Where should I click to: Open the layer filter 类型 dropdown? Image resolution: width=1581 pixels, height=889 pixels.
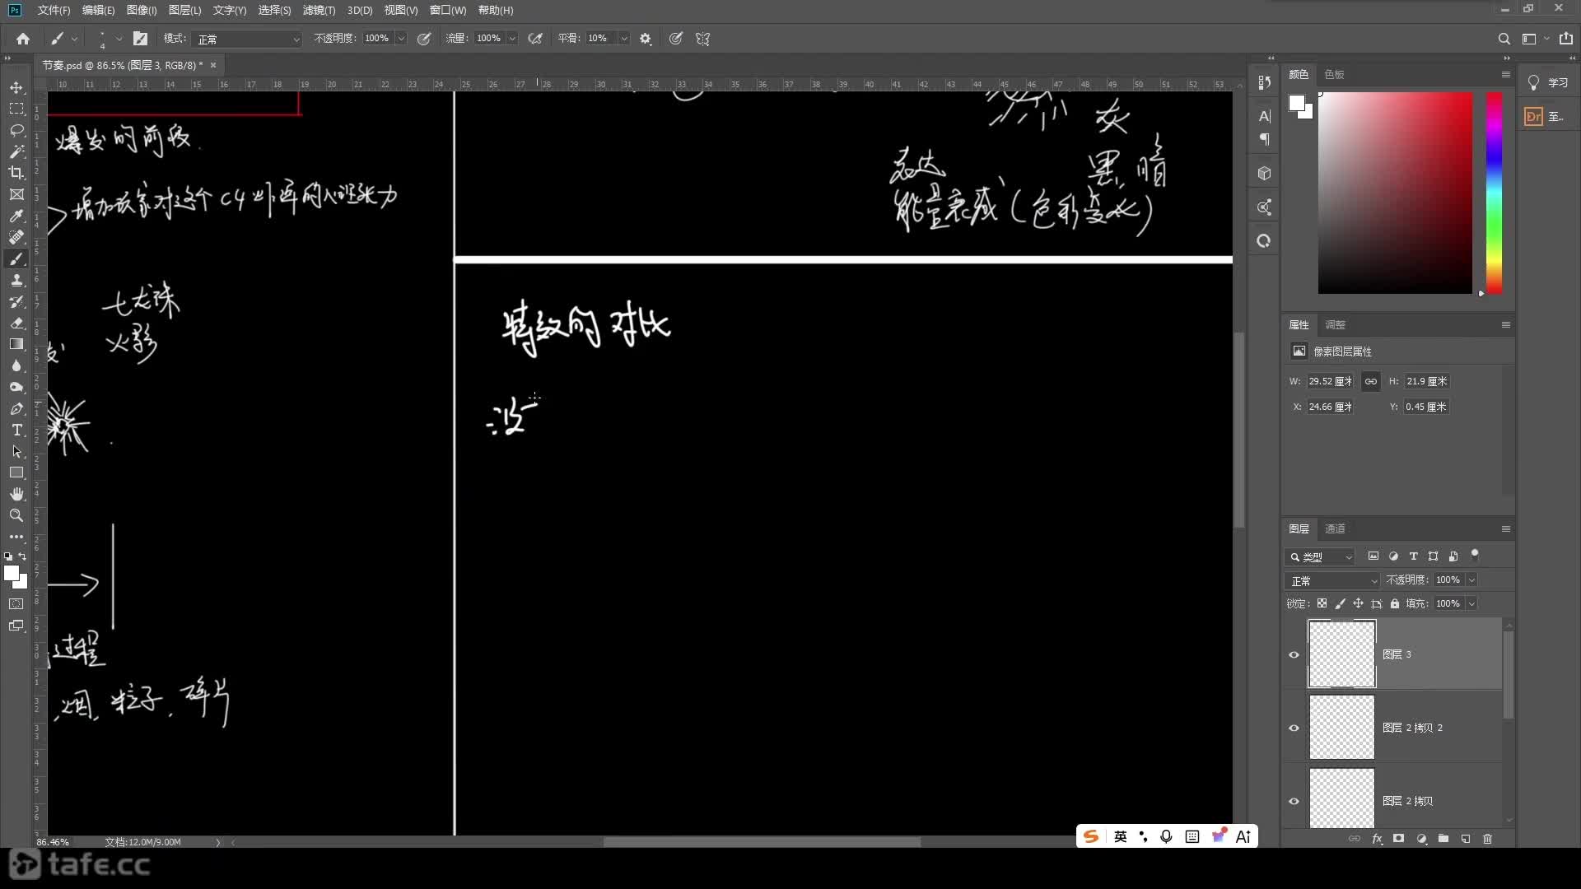coord(1320,556)
